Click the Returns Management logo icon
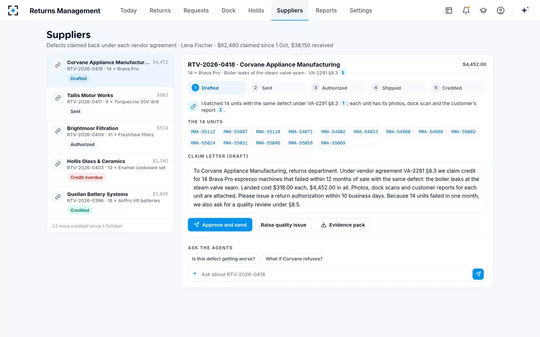This screenshot has height=337, width=540. 13,10
